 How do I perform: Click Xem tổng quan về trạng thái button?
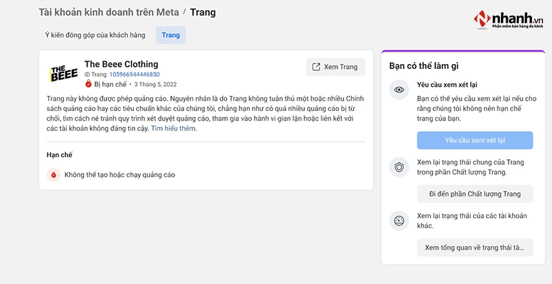(475, 247)
